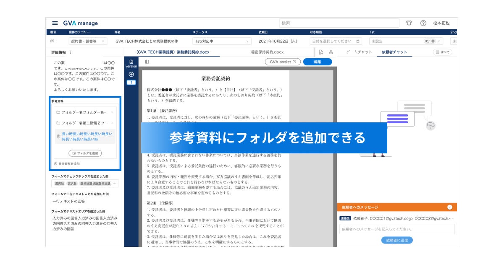Clear the 0分 time chip with the x
This screenshot has height=264, width=504.
click(433, 41)
